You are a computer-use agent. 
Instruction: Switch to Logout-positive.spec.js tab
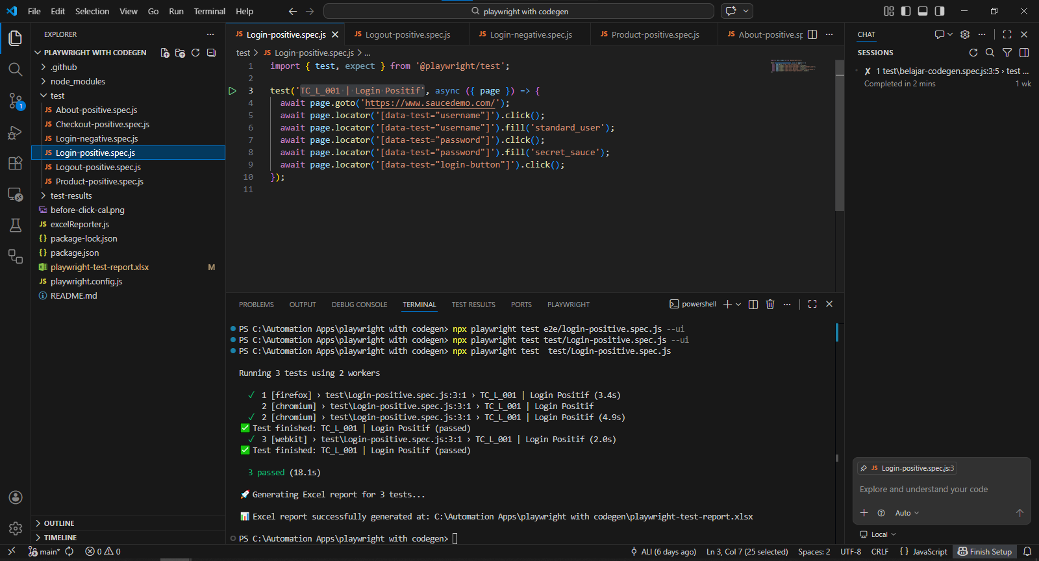(408, 34)
